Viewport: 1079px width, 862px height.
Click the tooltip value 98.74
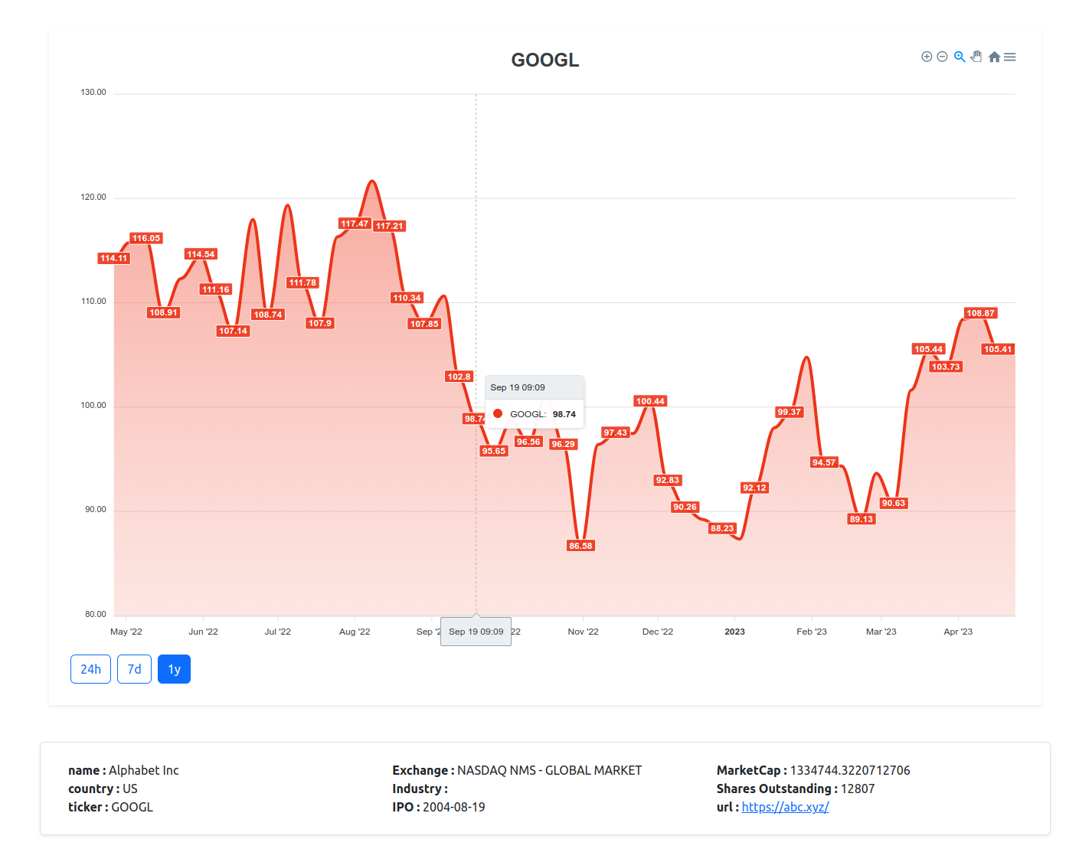coord(564,414)
